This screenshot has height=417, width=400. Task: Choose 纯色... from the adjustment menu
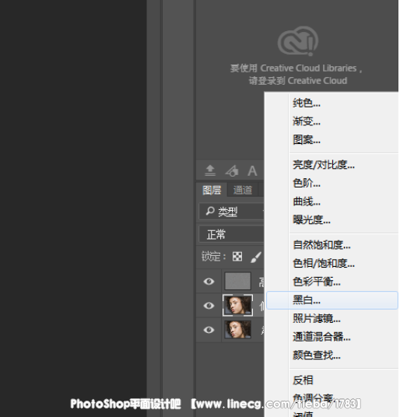[332, 103]
